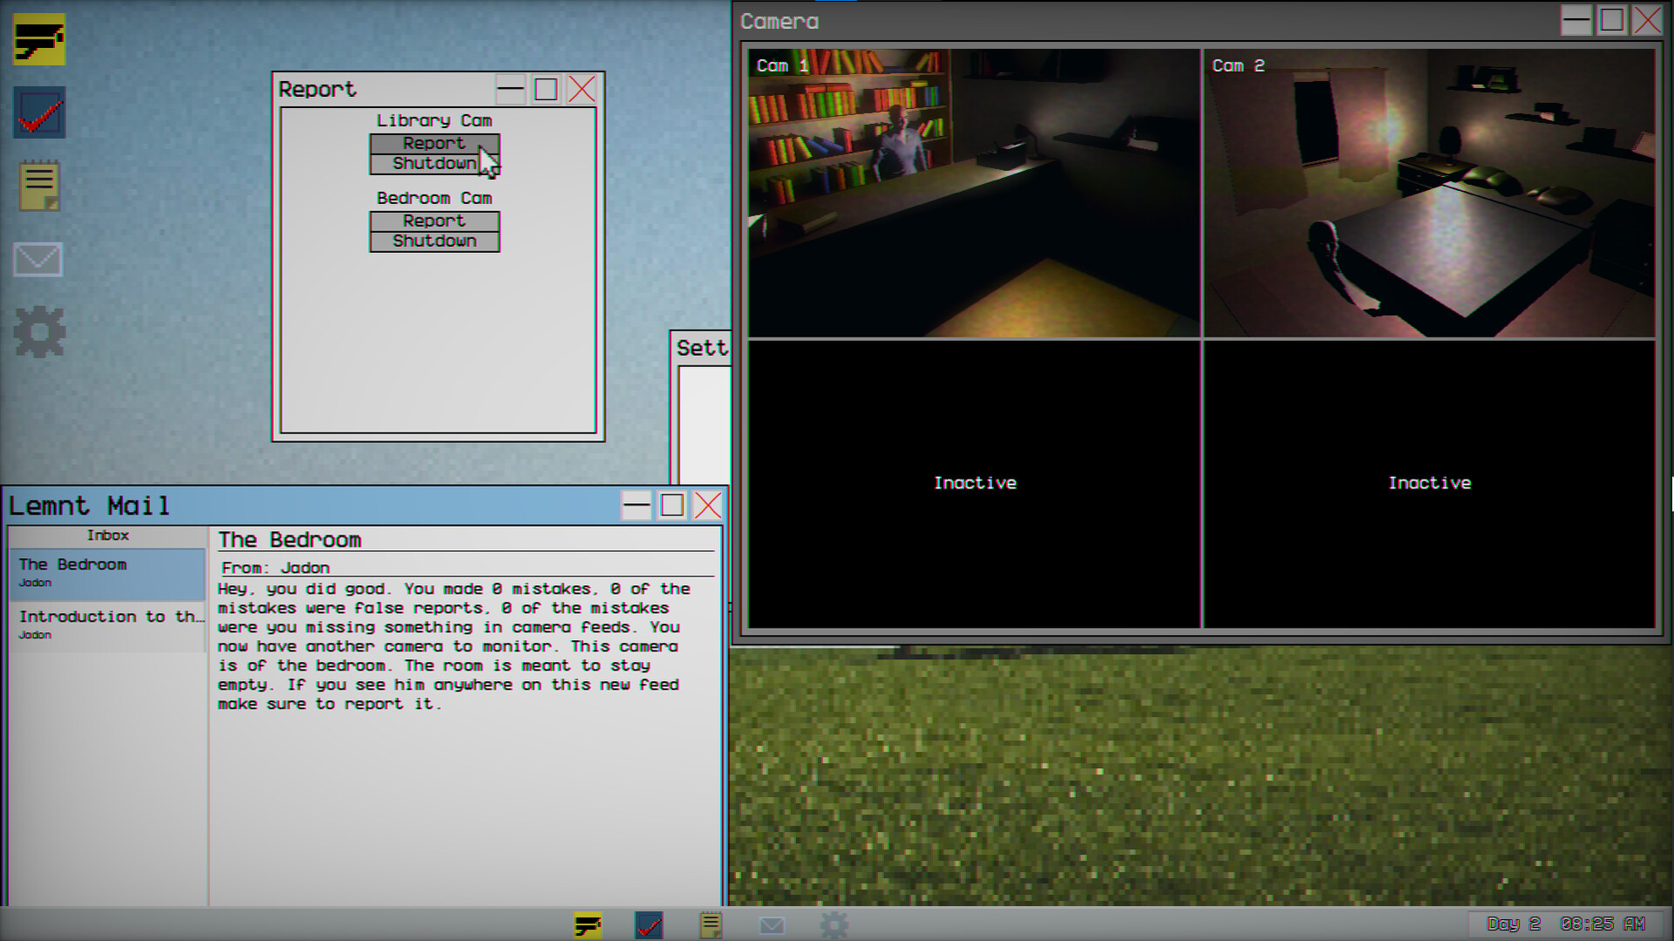The width and height of the screenshot is (1674, 941).
Task: Open the 'Introduction to th...' email
Action: pos(107,624)
